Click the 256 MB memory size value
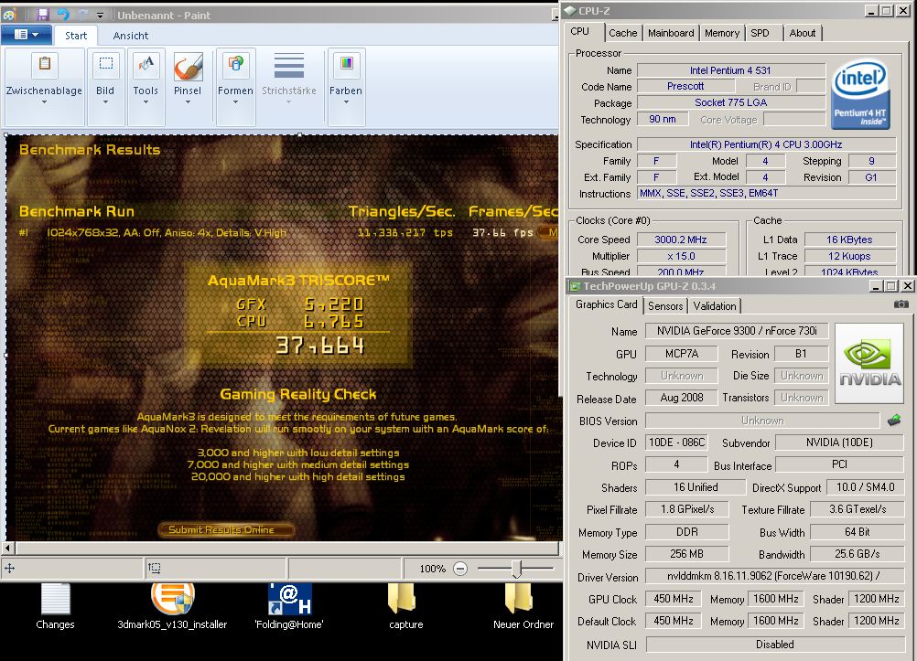This screenshot has width=917, height=661. [687, 554]
